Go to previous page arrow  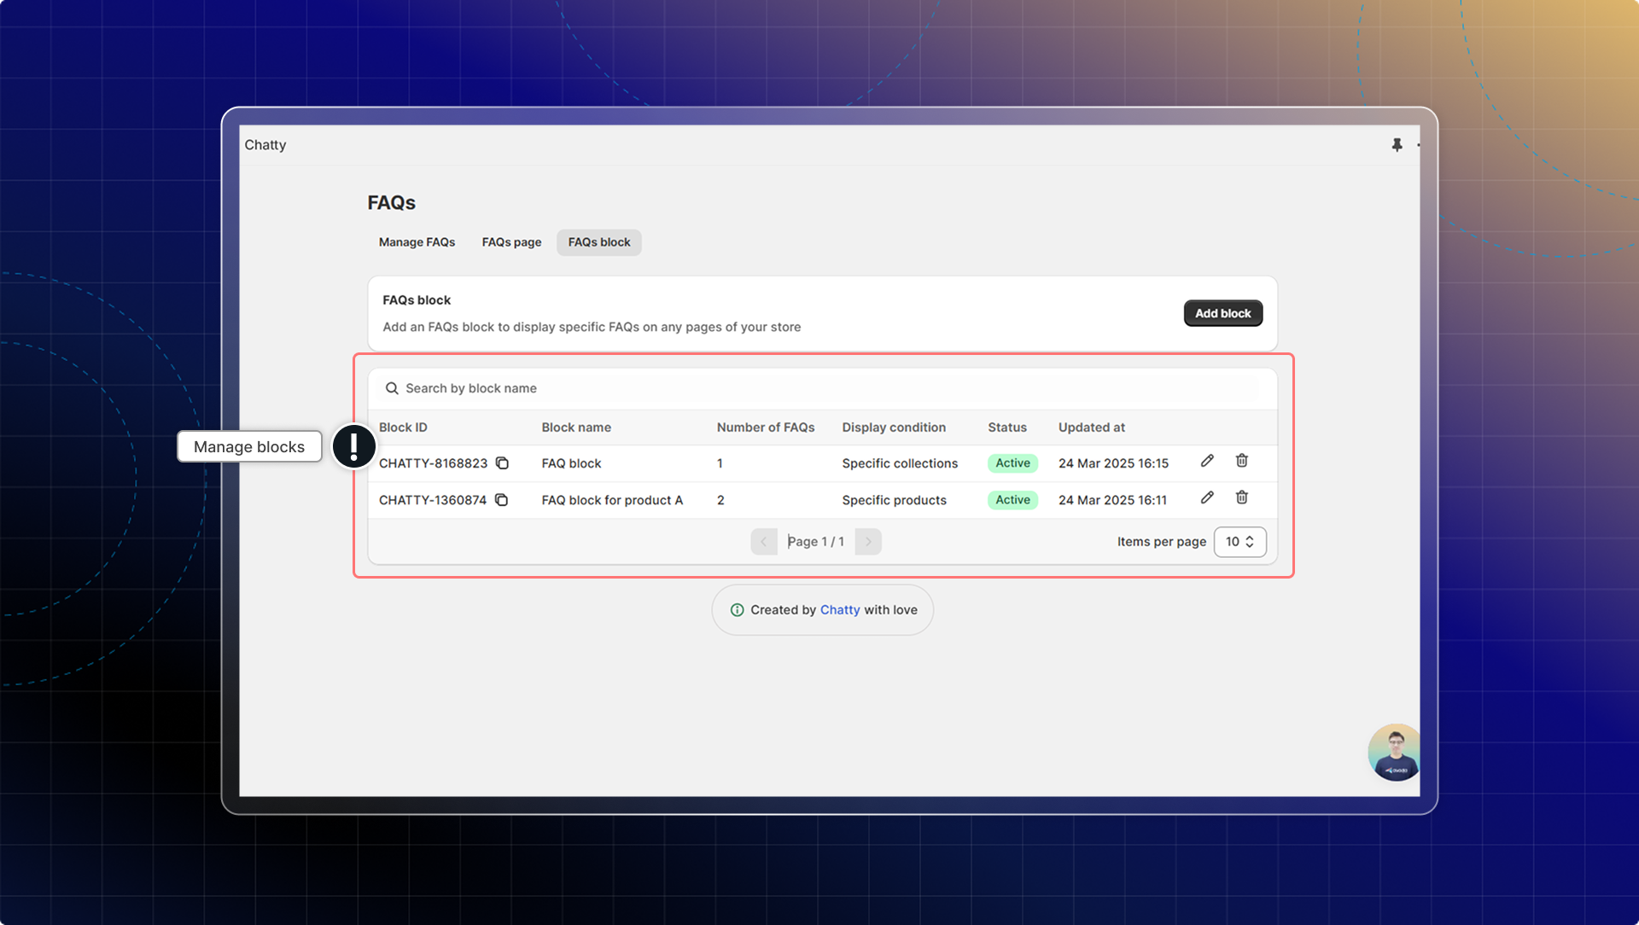coord(764,542)
